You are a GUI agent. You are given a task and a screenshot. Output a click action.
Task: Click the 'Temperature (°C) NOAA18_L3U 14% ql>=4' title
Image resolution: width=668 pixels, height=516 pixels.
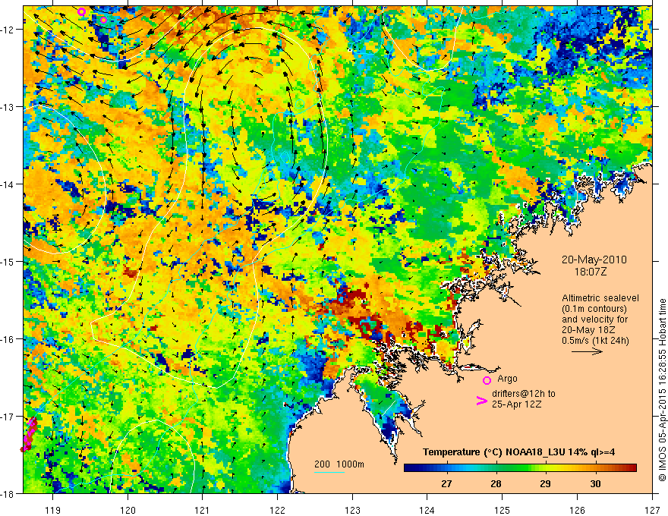[518, 452]
